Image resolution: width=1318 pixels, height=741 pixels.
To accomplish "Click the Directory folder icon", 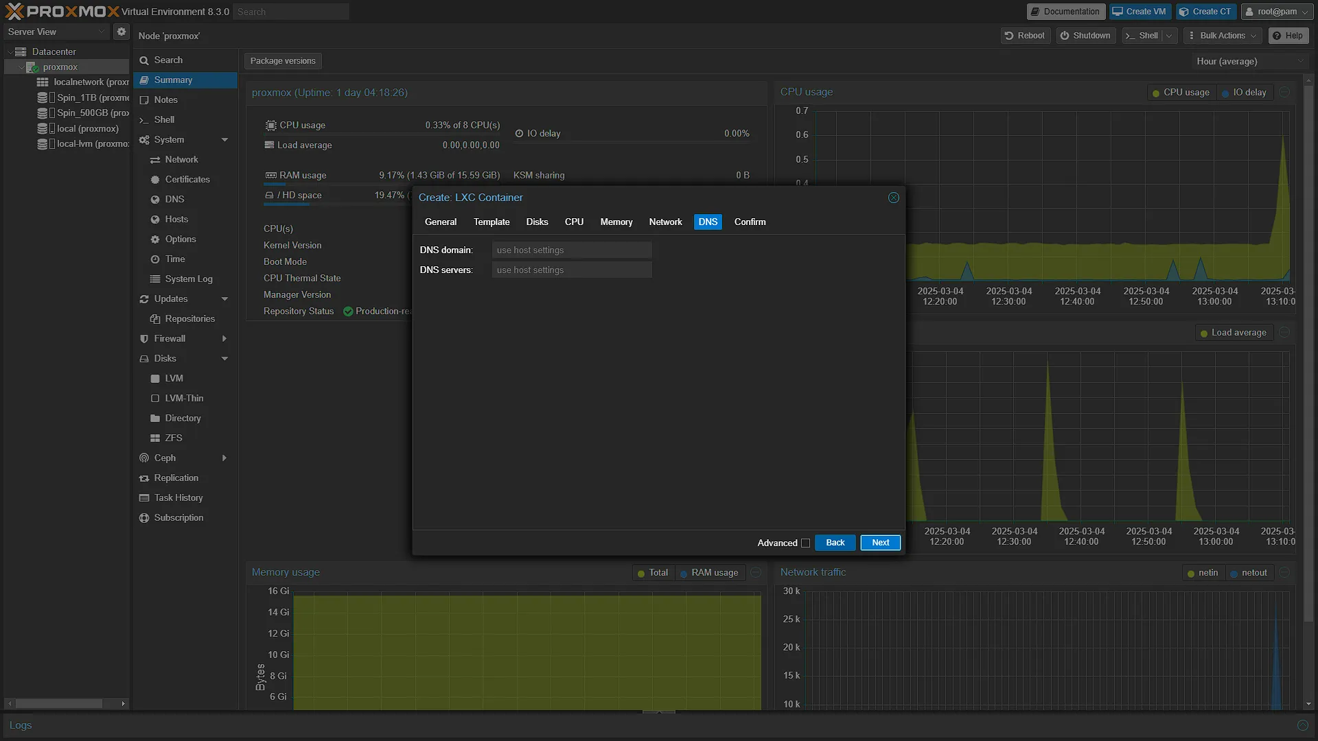I will pyautogui.click(x=155, y=419).
